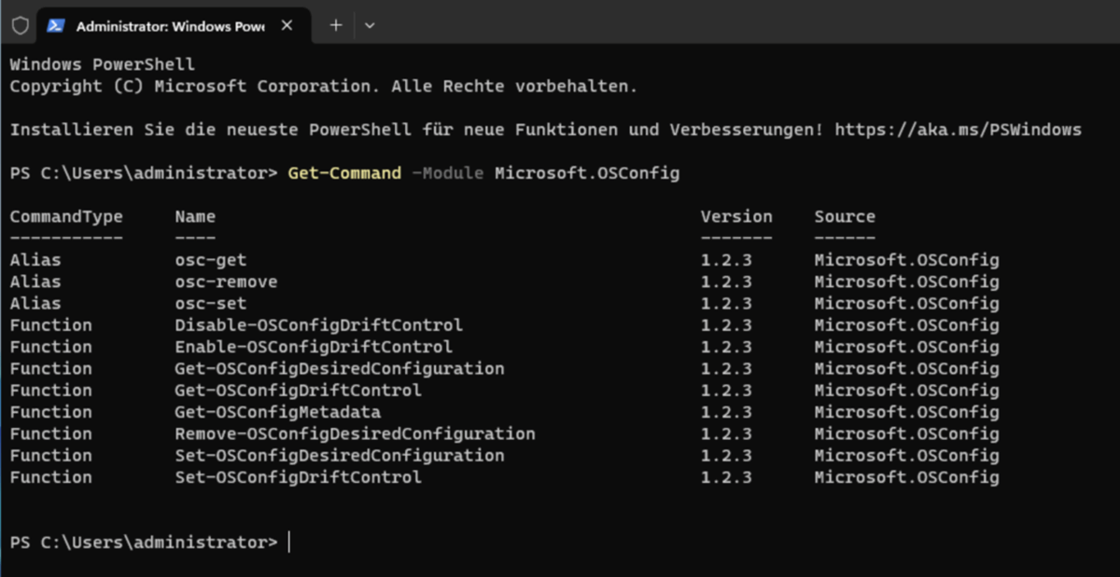Click the Get-Command text in the prompt history

[344, 172]
